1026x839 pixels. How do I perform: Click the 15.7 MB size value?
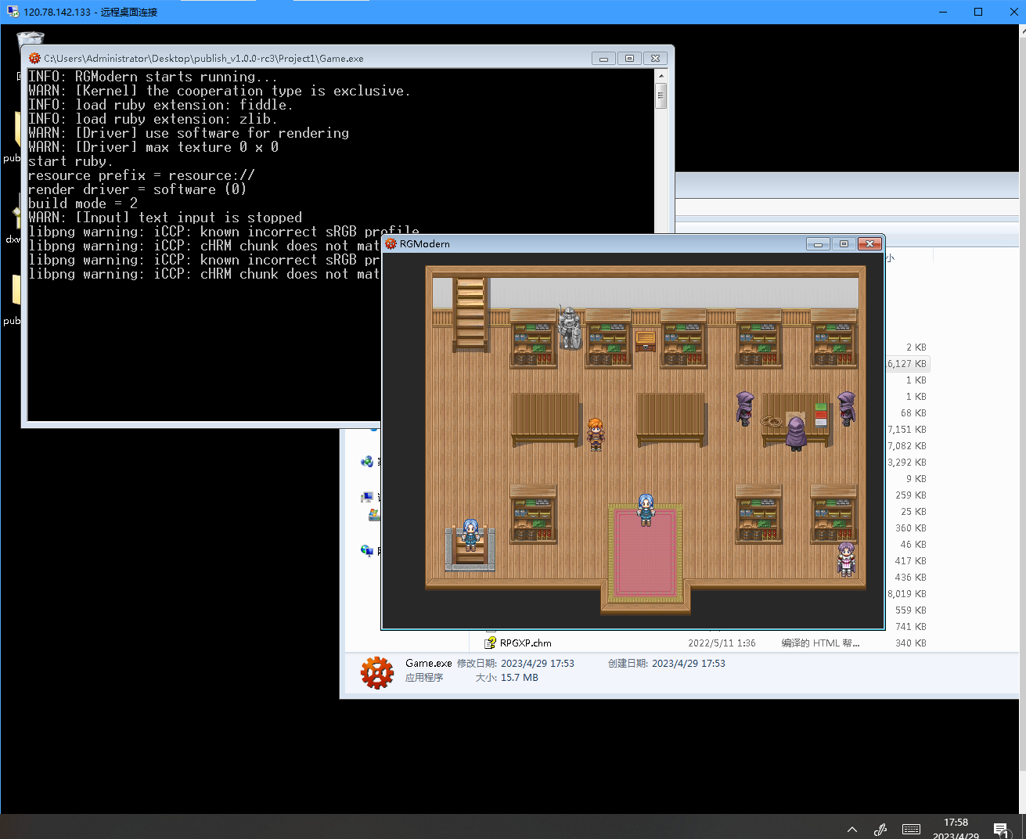520,678
